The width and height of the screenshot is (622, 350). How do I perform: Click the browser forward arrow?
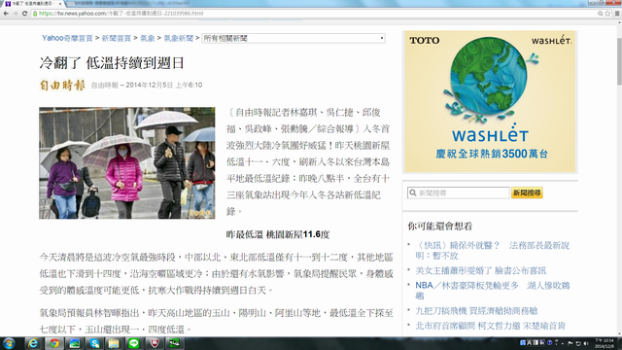tap(16, 13)
